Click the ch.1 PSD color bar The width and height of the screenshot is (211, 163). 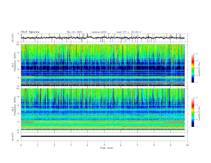click(x=193, y=68)
